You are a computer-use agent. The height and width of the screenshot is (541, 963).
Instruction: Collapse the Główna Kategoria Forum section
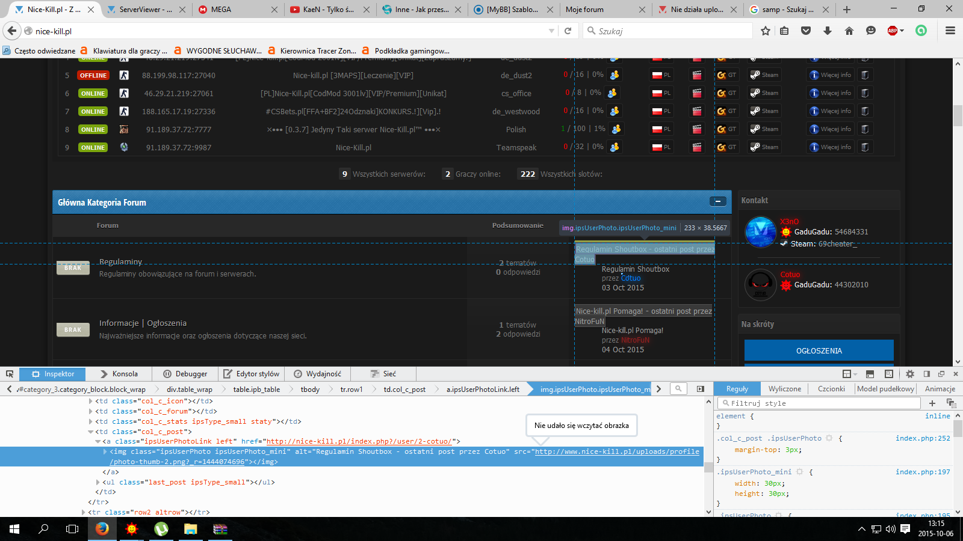tap(717, 201)
